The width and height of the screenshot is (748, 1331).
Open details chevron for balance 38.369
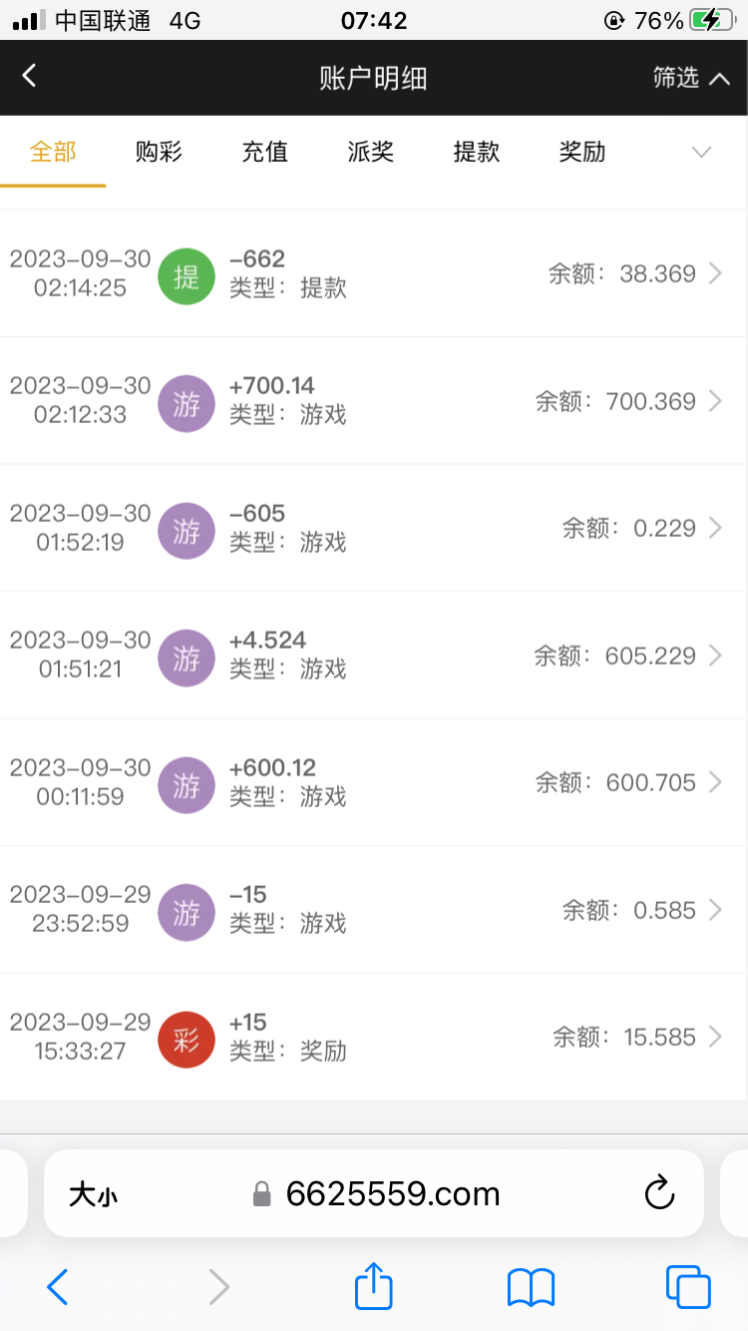pos(715,274)
